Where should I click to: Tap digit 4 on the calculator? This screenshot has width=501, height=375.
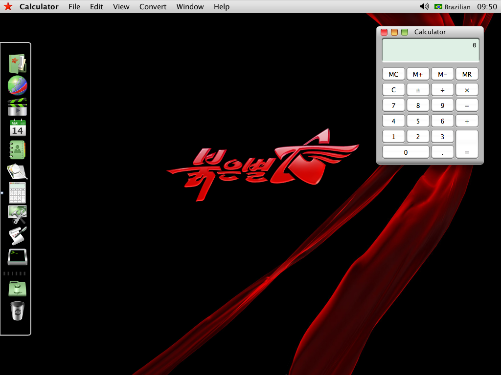(x=393, y=121)
